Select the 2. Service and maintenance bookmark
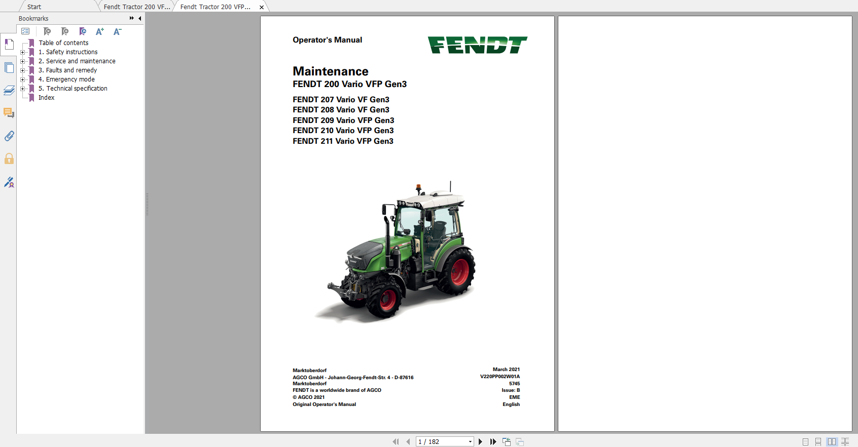Image resolution: width=858 pixels, height=447 pixels. pos(77,61)
